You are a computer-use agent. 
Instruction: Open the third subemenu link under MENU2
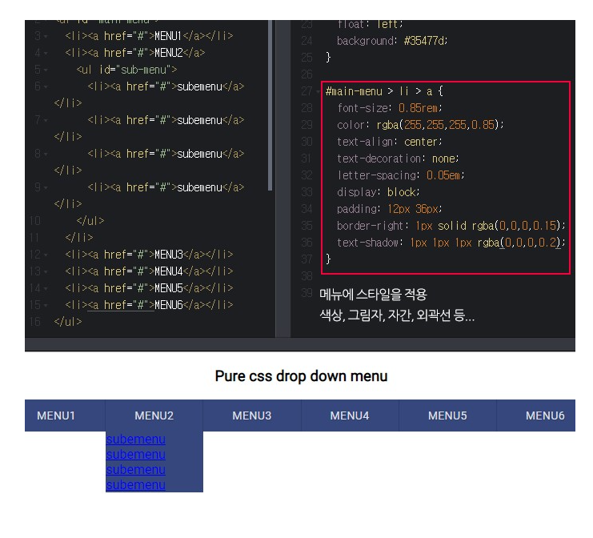tap(136, 469)
